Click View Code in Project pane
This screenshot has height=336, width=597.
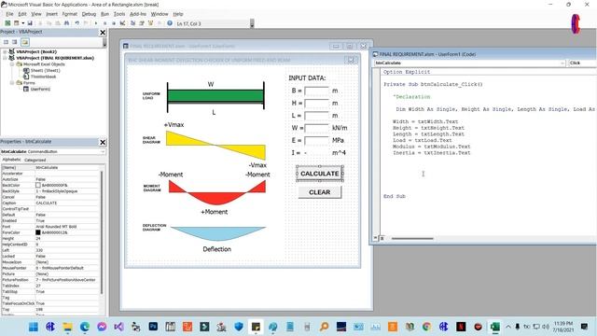coord(6,42)
